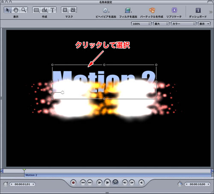The width and height of the screenshot is (214, 194).
Task: Select the magnifier zoom tool
Action: point(24,10)
